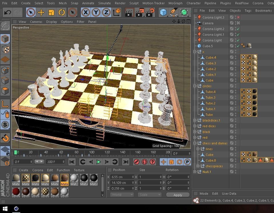
Task: Click the green playhead marker at frame 0
Action: [x=15, y=152]
